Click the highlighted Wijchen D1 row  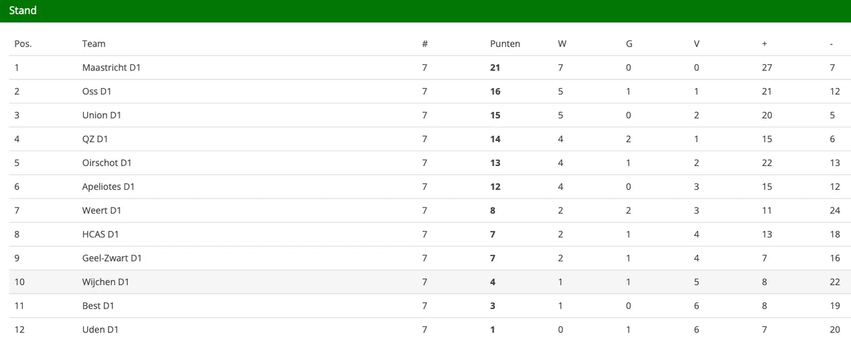106,283
